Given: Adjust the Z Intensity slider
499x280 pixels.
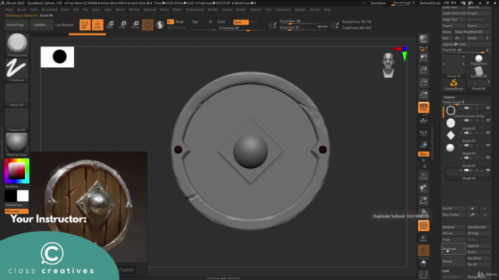Looking at the screenshot, I should [x=241, y=28].
